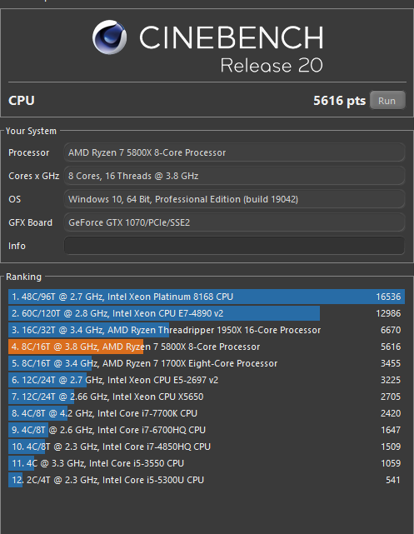The image size is (414, 534).
Task: Click the Core i5-3550 ranking entry
Action: coord(207,463)
